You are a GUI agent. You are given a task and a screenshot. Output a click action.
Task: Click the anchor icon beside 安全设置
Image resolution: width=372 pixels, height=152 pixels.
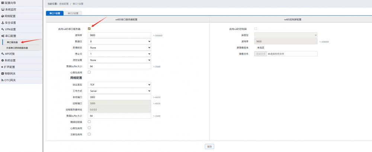tap(3, 23)
